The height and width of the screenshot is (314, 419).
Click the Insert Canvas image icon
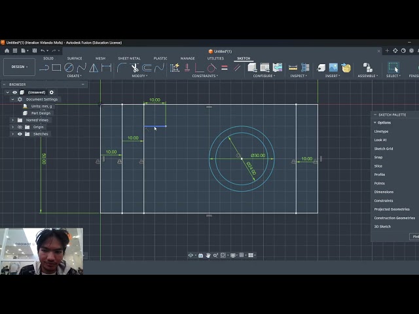coord(333,68)
